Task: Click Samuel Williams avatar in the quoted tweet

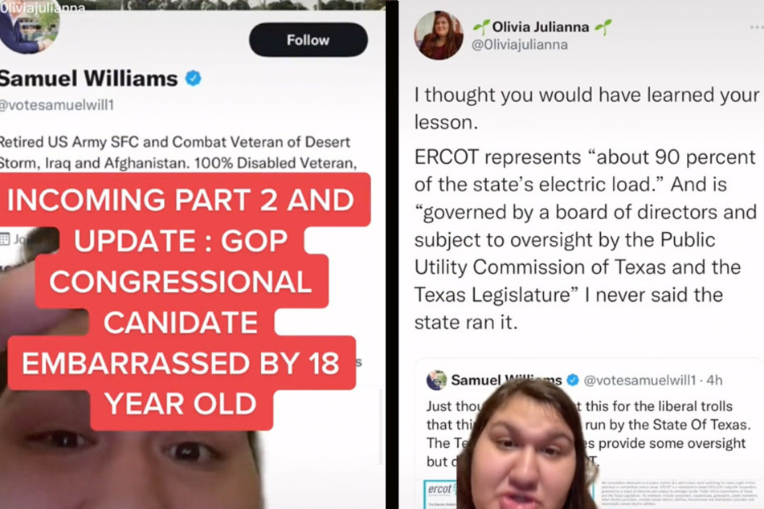Action: (x=436, y=380)
